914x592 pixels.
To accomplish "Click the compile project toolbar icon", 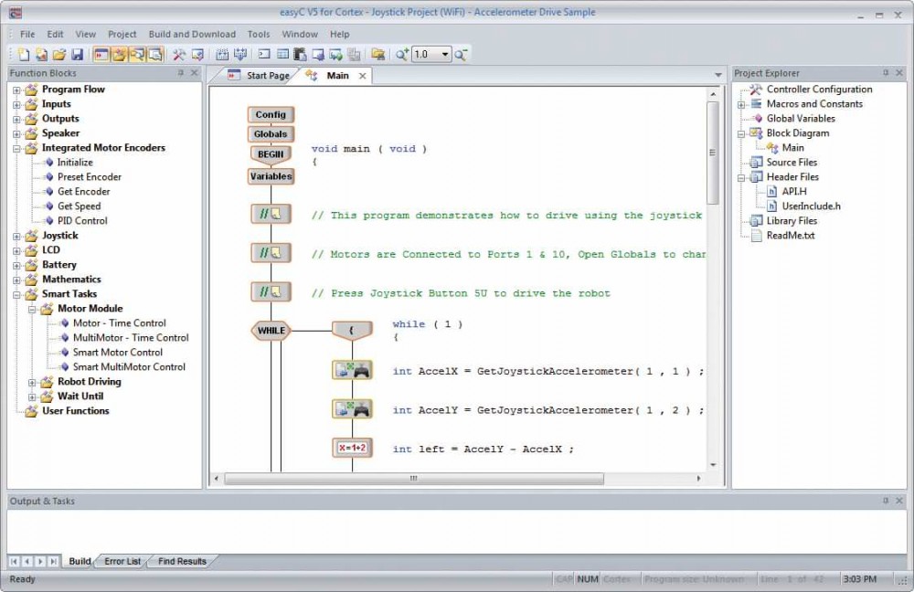I will pyautogui.click(x=222, y=55).
